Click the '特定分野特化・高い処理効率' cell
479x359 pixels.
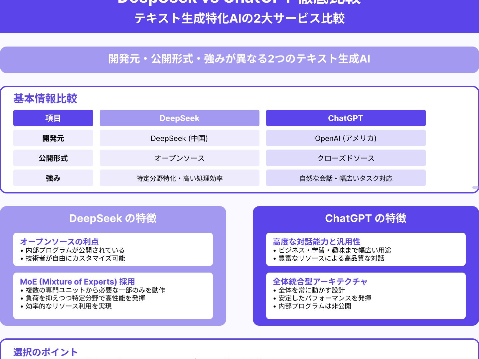180,178
